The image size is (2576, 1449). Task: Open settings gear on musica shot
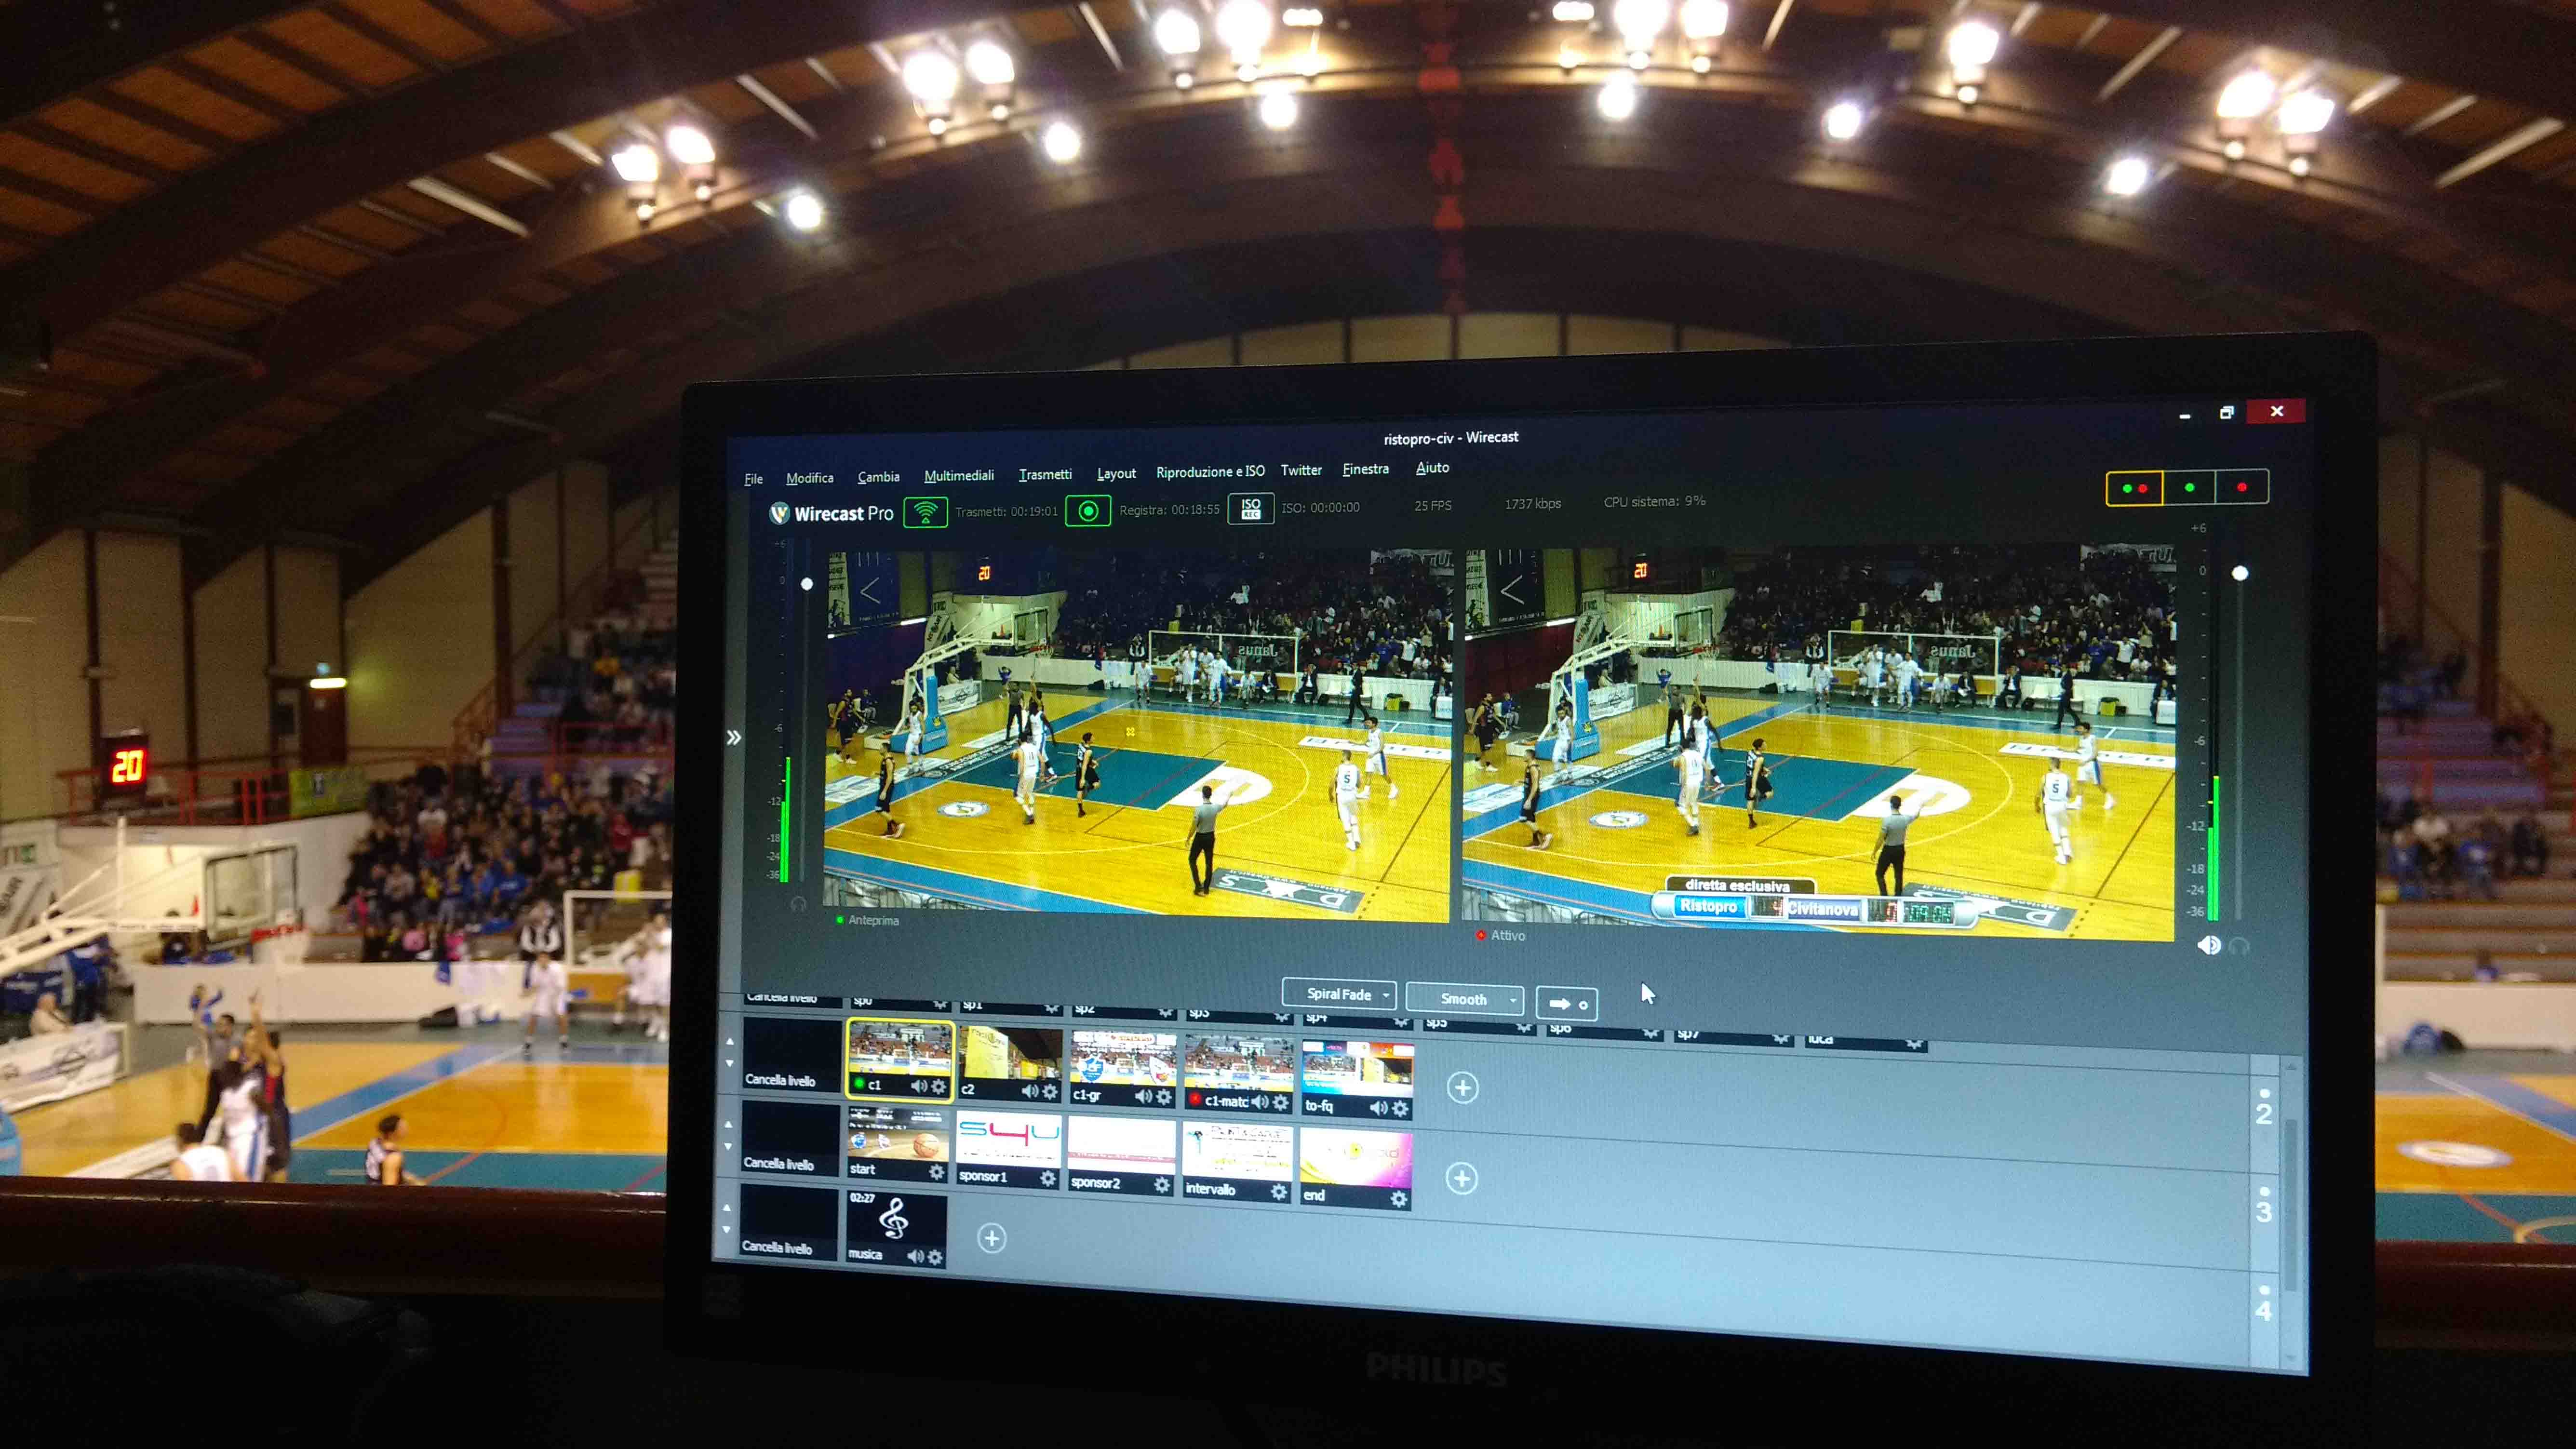pos(935,1257)
